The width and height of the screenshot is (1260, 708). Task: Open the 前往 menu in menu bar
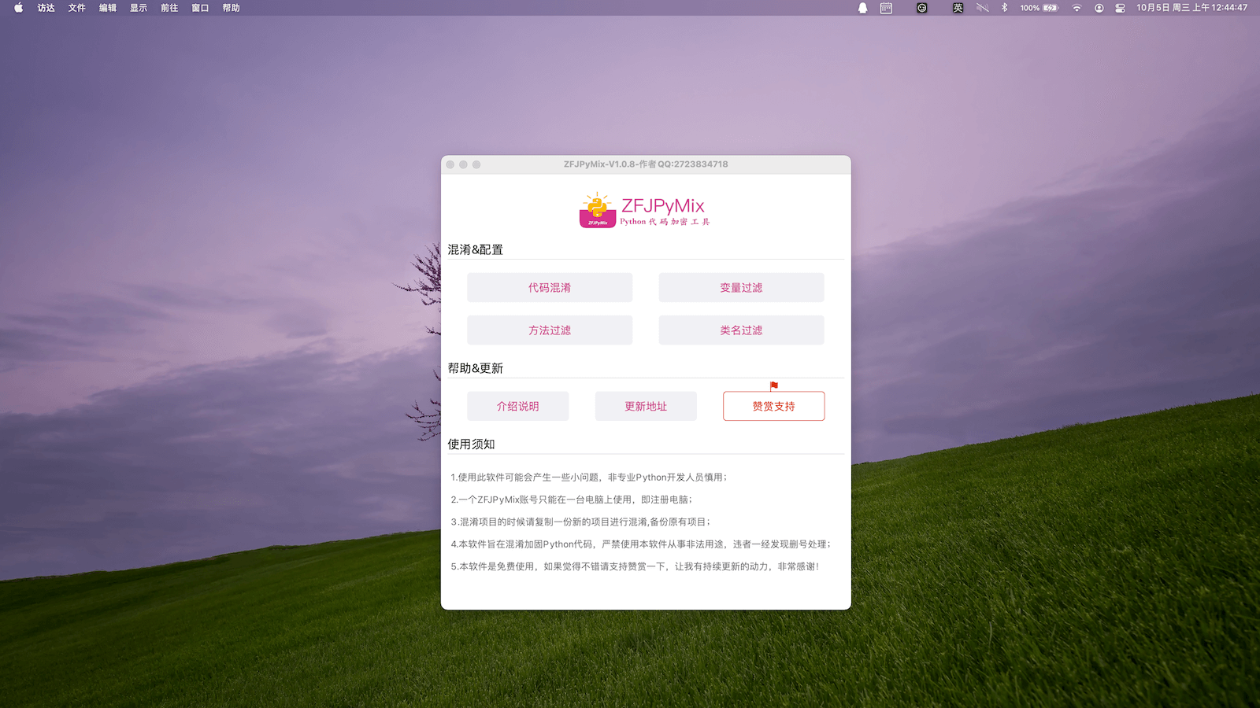169,8
